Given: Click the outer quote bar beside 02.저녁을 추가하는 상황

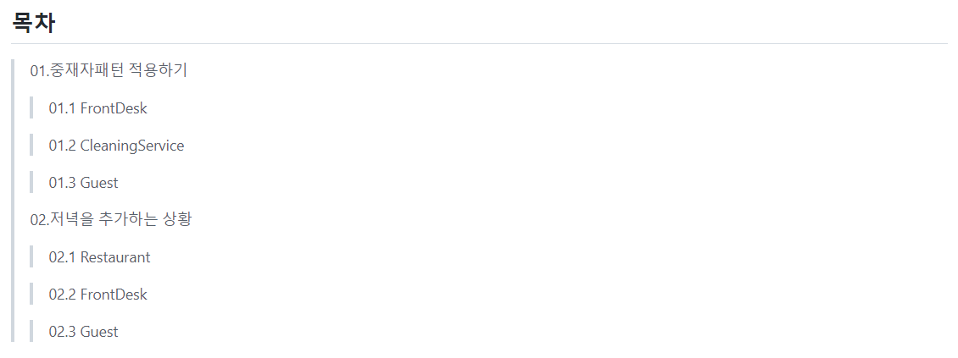Looking at the screenshot, I should pyautogui.click(x=12, y=219).
